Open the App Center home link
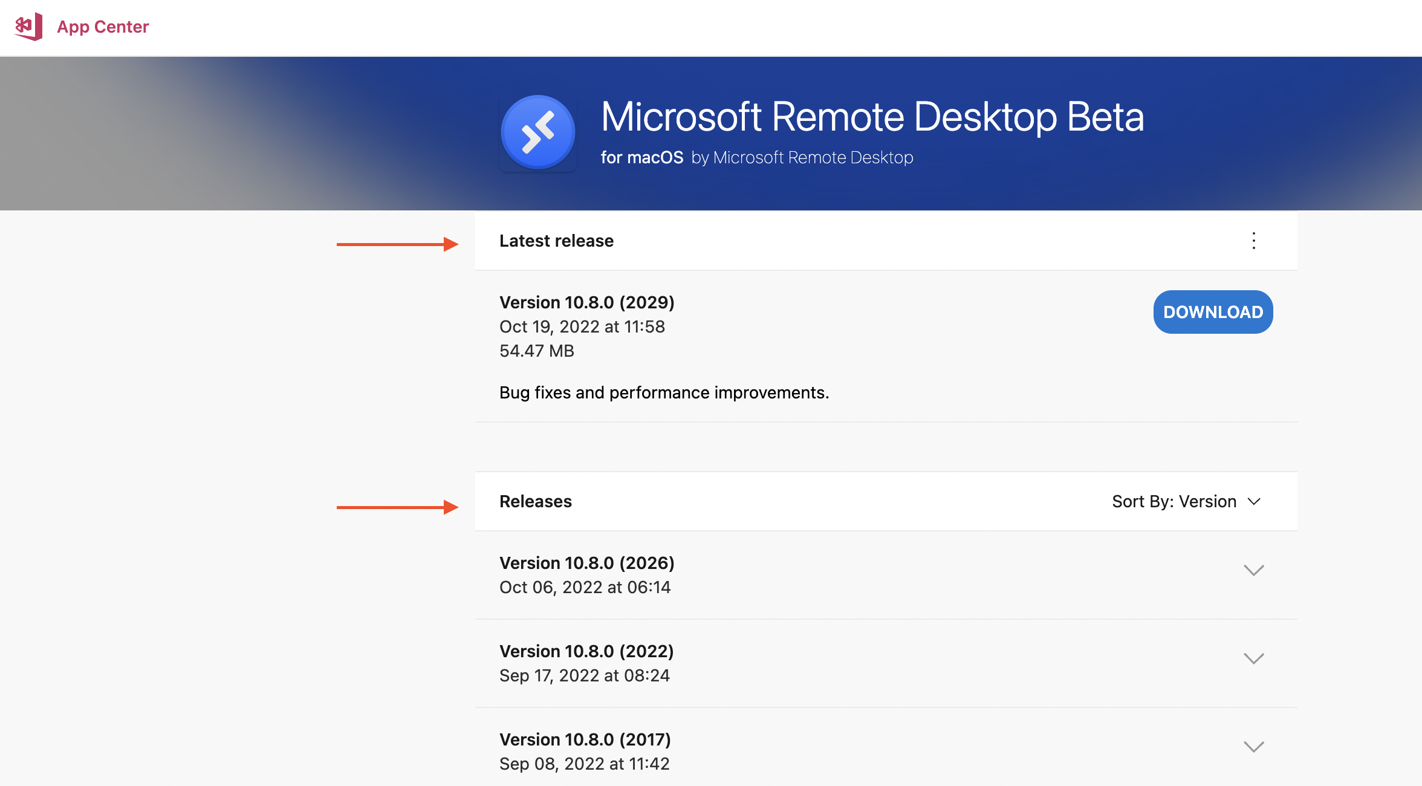This screenshot has height=786, width=1422. tap(103, 27)
